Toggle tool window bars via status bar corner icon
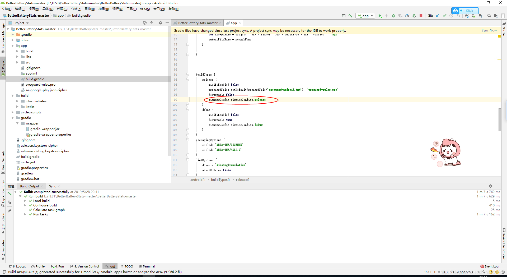 [4, 272]
